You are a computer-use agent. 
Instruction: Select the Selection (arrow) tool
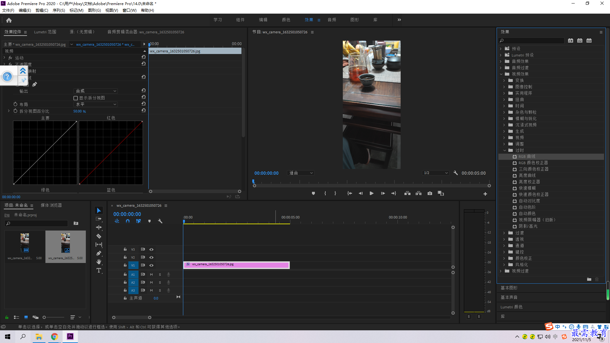point(99,211)
